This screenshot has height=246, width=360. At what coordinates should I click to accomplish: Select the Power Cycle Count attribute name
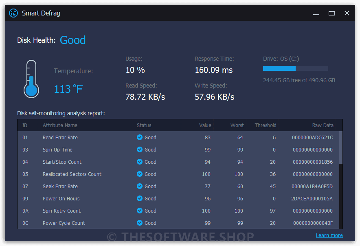pos(64,223)
